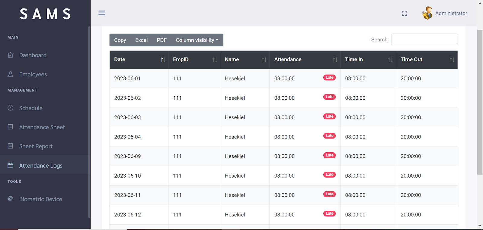Focus the Search input field
This screenshot has width=483, height=230.
[424, 39]
